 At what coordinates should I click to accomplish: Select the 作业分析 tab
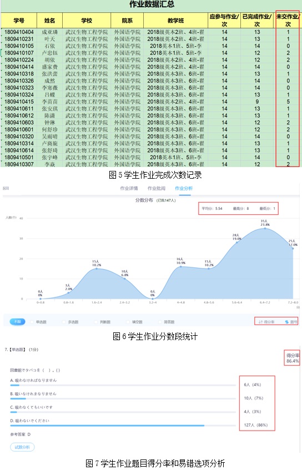(x=184, y=188)
